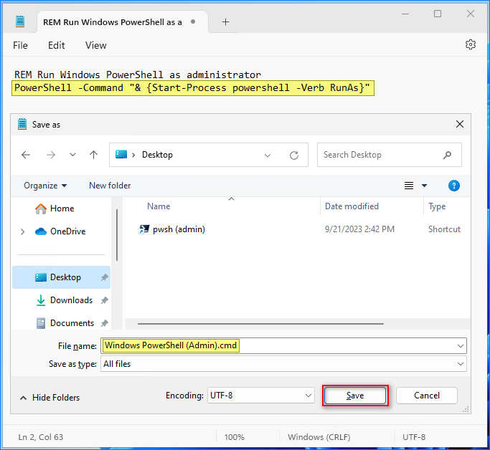Viewport: 490px width, 450px height.
Task: Click pwsh (admin) shortcut icon
Action: point(143,229)
